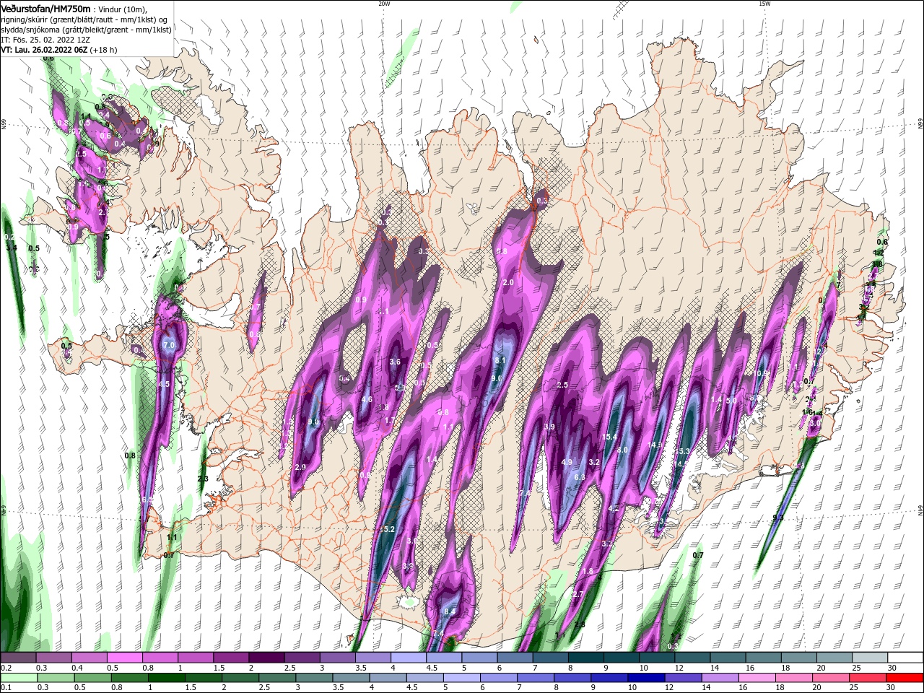
Task: Click the 'VT: Lau. 26.02.2022 06Z (+18 h)' line
Action: tap(59, 50)
